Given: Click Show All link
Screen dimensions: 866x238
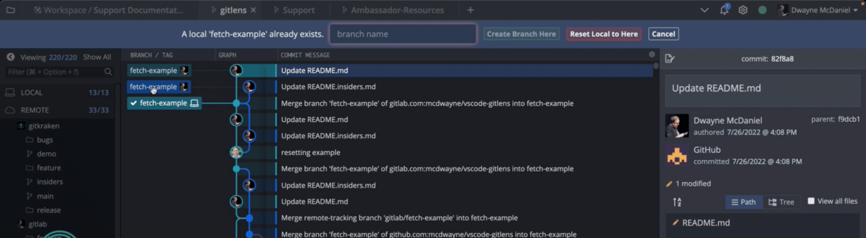Looking at the screenshot, I should [97, 57].
